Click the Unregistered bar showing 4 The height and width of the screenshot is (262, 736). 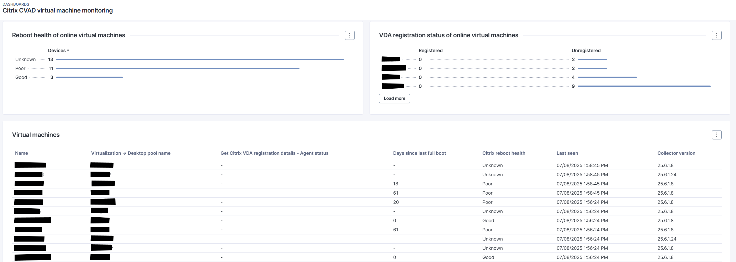tap(607, 77)
